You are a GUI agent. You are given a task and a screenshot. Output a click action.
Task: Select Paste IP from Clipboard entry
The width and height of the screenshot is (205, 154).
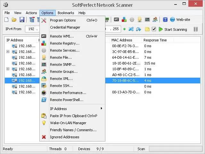coord(72,116)
